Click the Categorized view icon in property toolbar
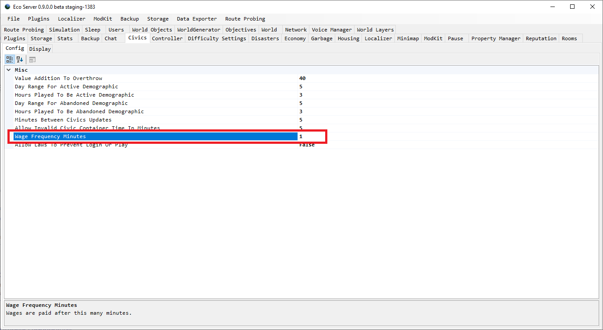The height and width of the screenshot is (330, 603). pos(10,59)
